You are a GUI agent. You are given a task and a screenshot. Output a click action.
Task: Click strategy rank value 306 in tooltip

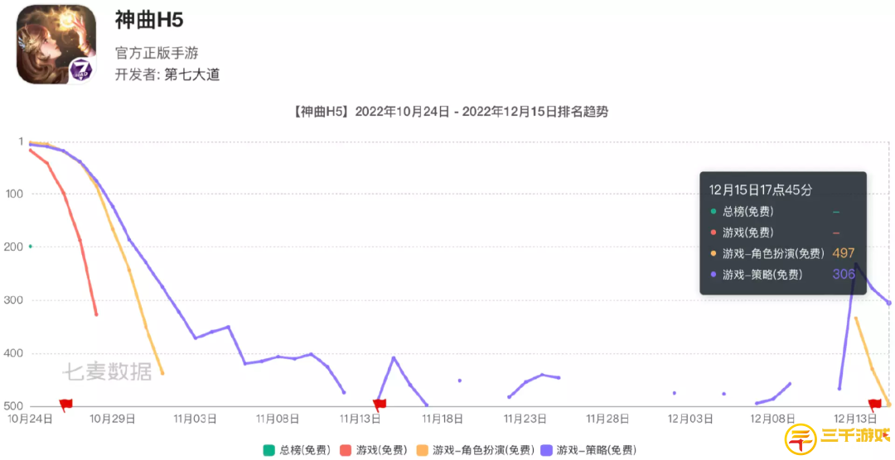[843, 274]
